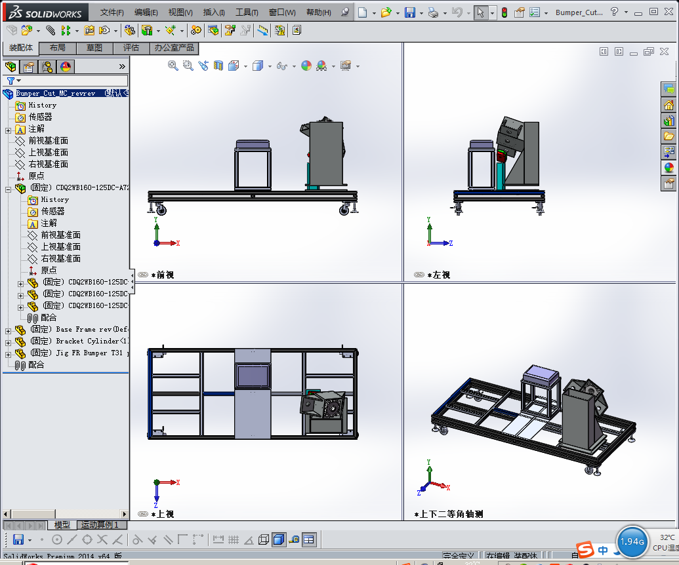This screenshot has height=565, width=679.
Task: Click the Exploded View icon
Action: [230, 30]
